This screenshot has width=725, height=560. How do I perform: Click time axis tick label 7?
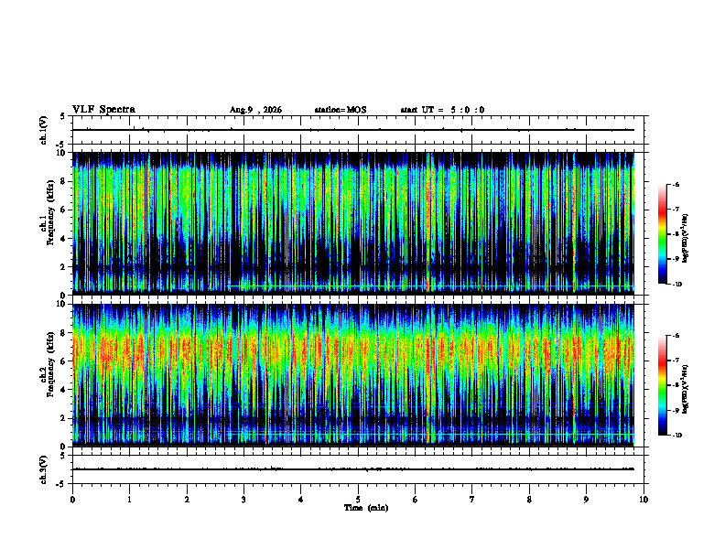pos(472,500)
